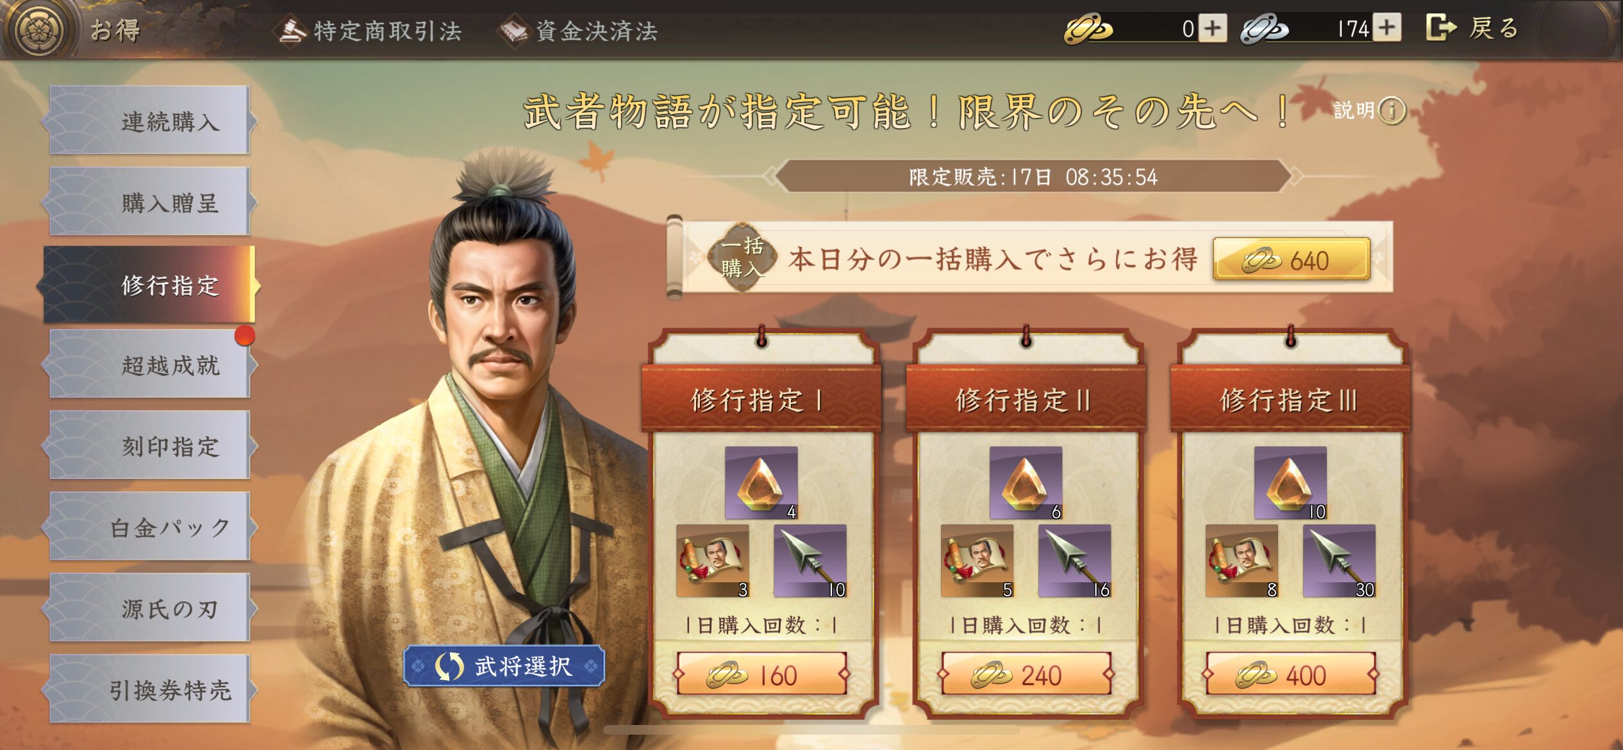Image resolution: width=1623 pixels, height=750 pixels.
Task: Tap the amber gem with quantity 6
Action: (x=1026, y=483)
